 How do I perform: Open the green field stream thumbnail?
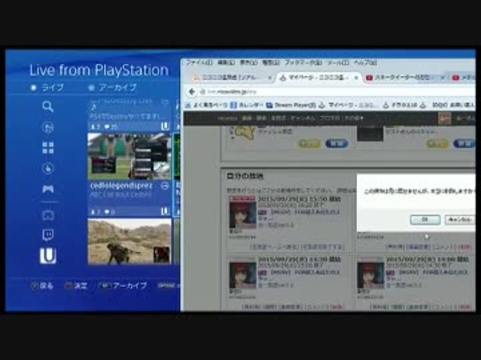click(x=129, y=156)
